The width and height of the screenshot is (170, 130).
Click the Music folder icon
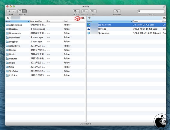click(7, 54)
